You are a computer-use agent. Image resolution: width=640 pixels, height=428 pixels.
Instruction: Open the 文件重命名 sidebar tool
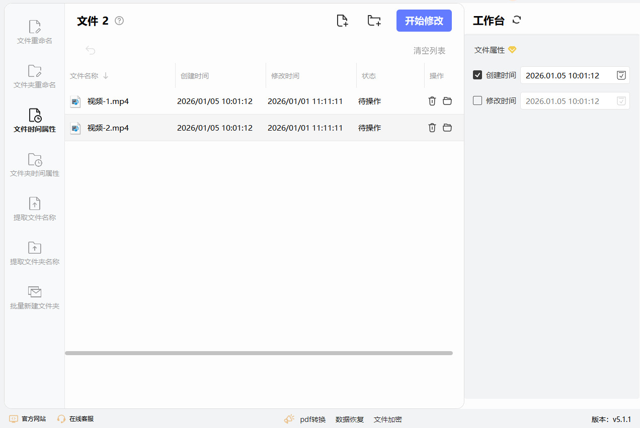(x=35, y=33)
